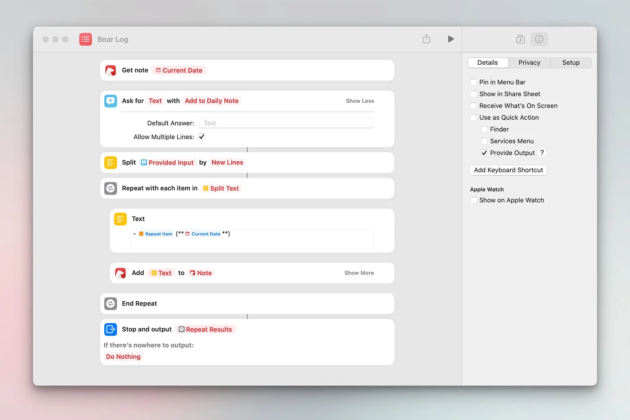This screenshot has height=420, width=630.
Task: Select the Note variable in Add action
Action: click(201, 273)
